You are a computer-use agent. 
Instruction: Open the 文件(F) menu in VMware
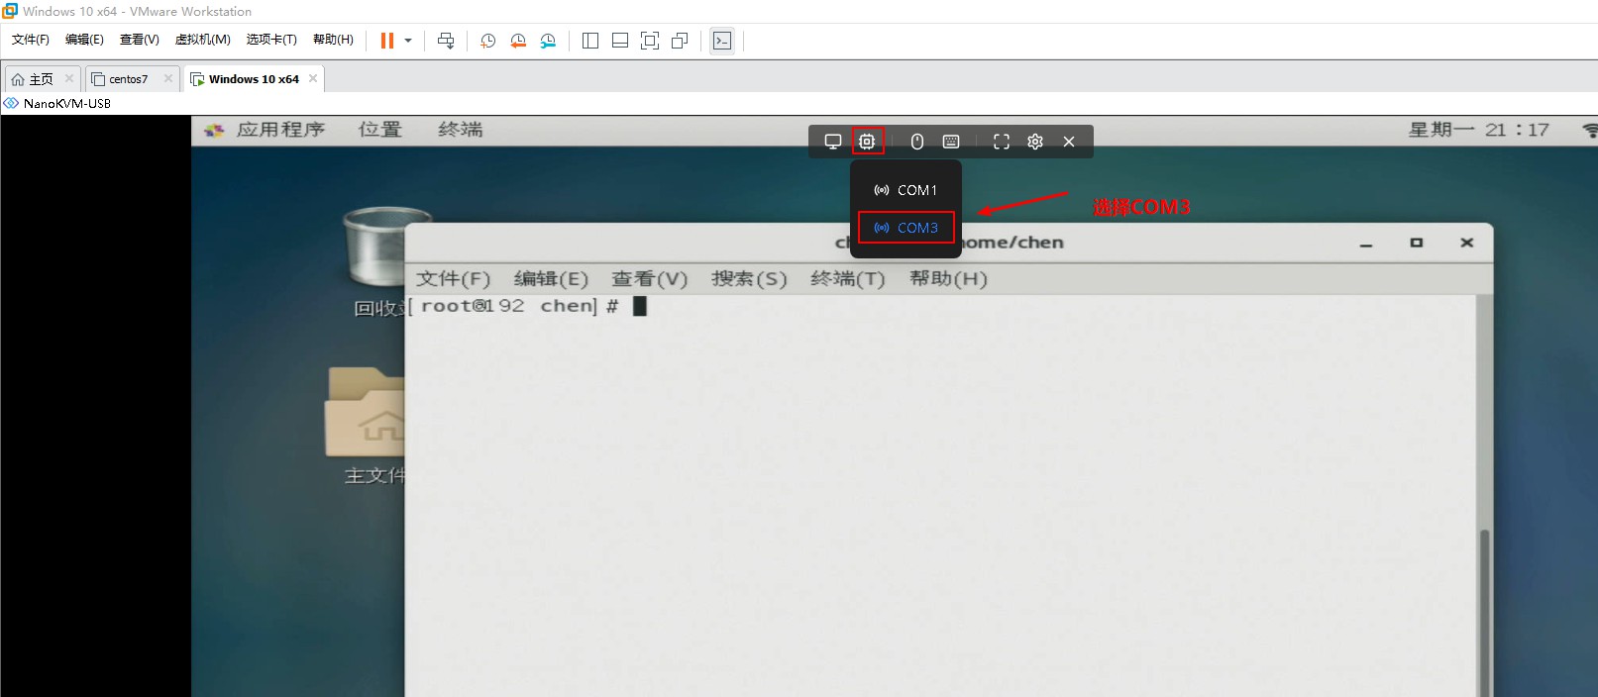pyautogui.click(x=31, y=40)
